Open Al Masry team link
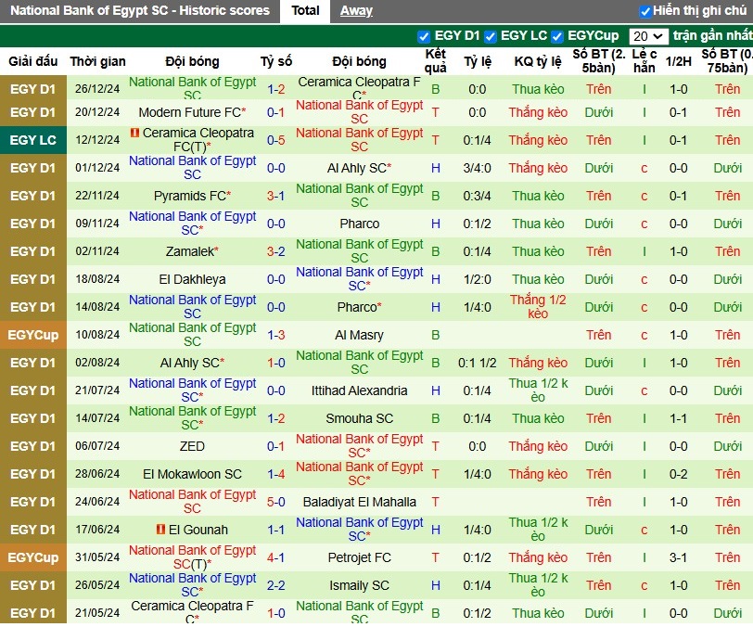 pyautogui.click(x=359, y=335)
